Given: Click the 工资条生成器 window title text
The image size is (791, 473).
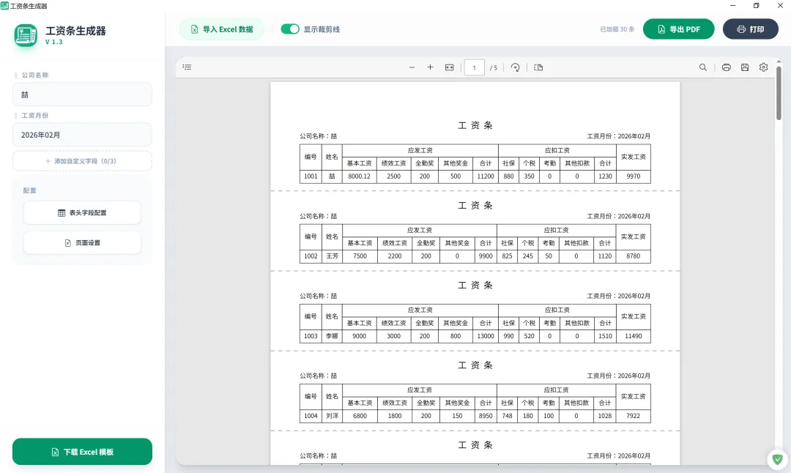Looking at the screenshot, I should (29, 6).
